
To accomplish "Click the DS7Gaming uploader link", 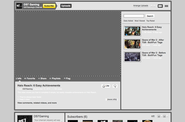I will (27, 89).
